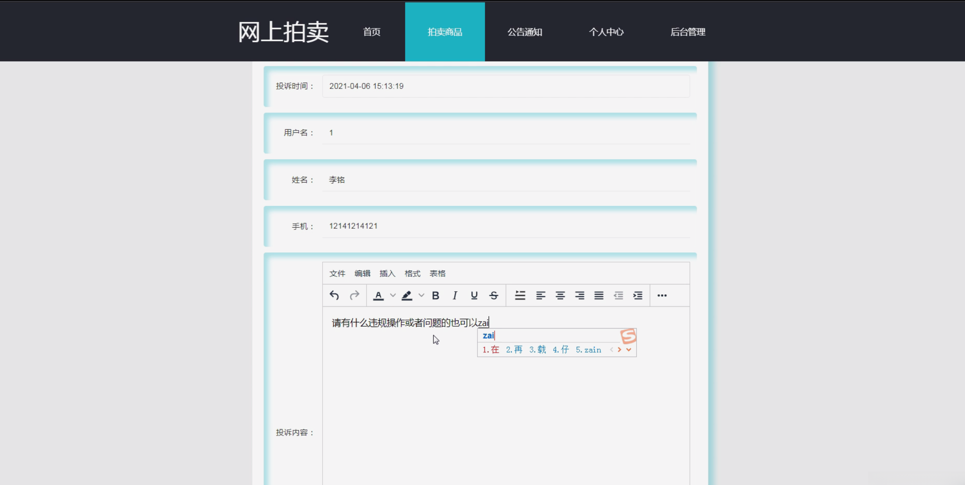Open the 个人中心 navigation tab
Viewport: 965px width, 485px height.
tap(606, 32)
